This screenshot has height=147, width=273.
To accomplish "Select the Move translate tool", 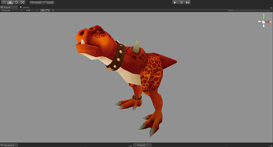I will [10, 2].
